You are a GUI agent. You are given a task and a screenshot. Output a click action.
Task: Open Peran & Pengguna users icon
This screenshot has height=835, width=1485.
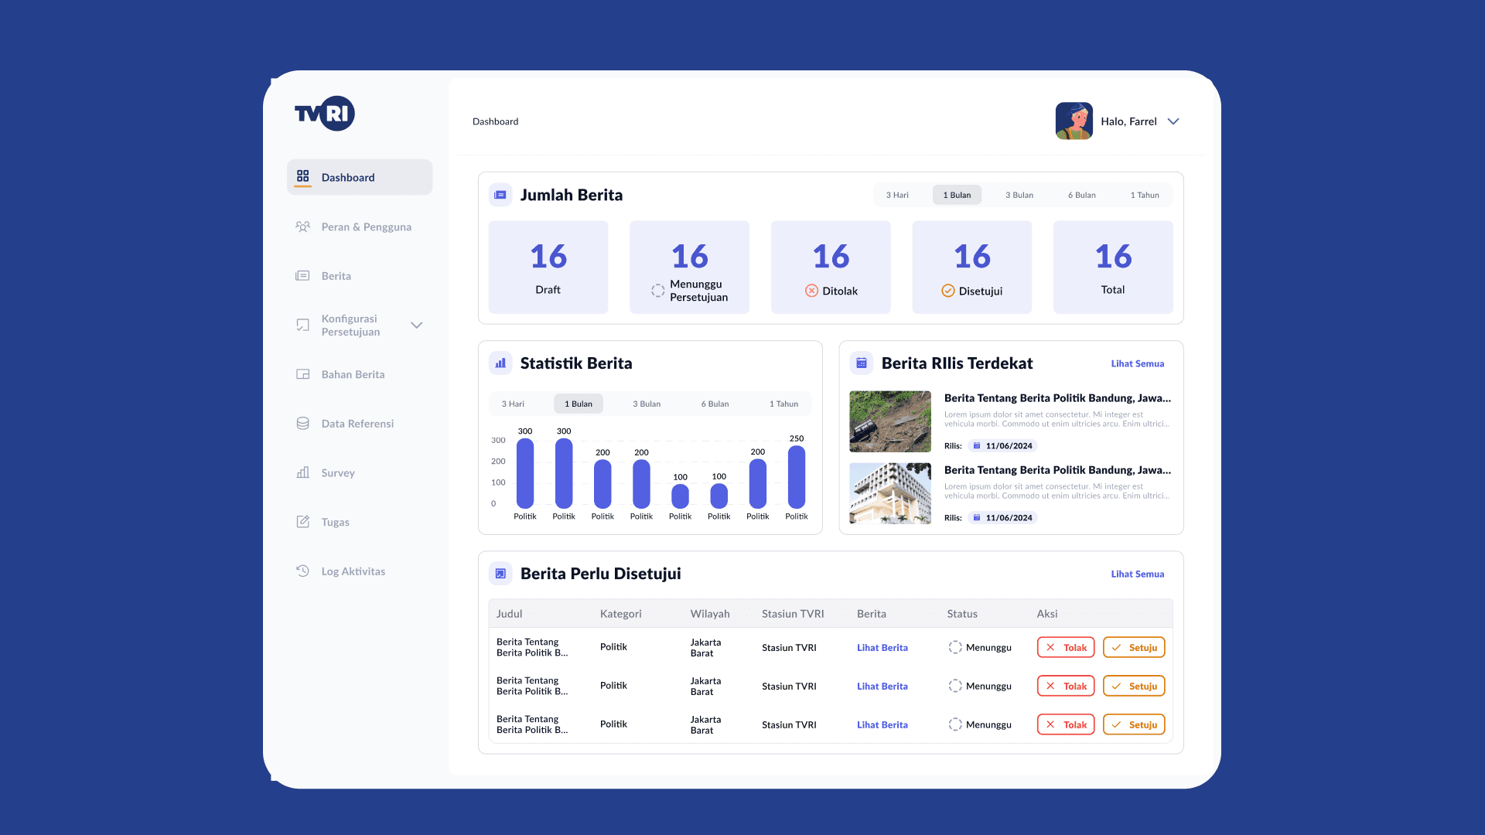pyautogui.click(x=302, y=227)
